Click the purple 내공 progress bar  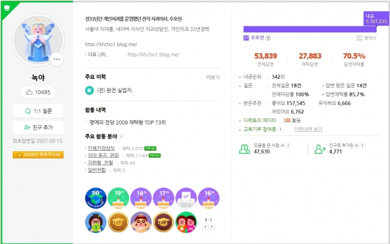point(310,29)
